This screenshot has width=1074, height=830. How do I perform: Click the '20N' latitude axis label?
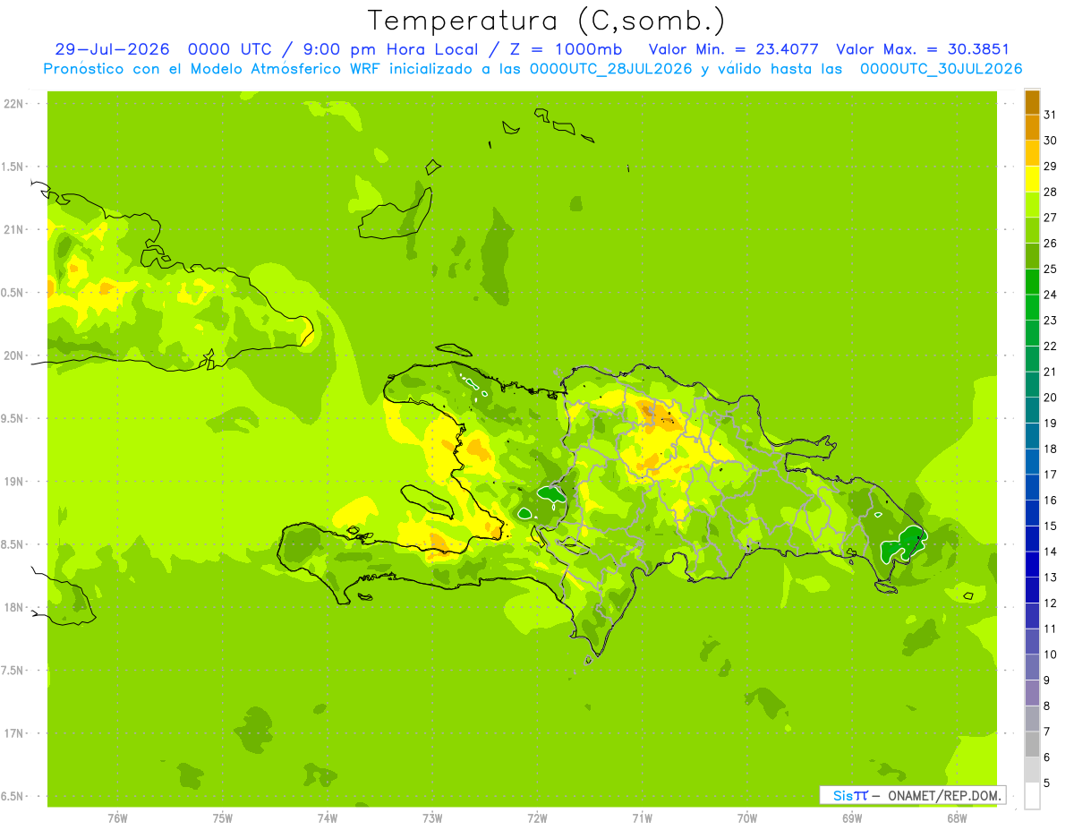(13, 355)
